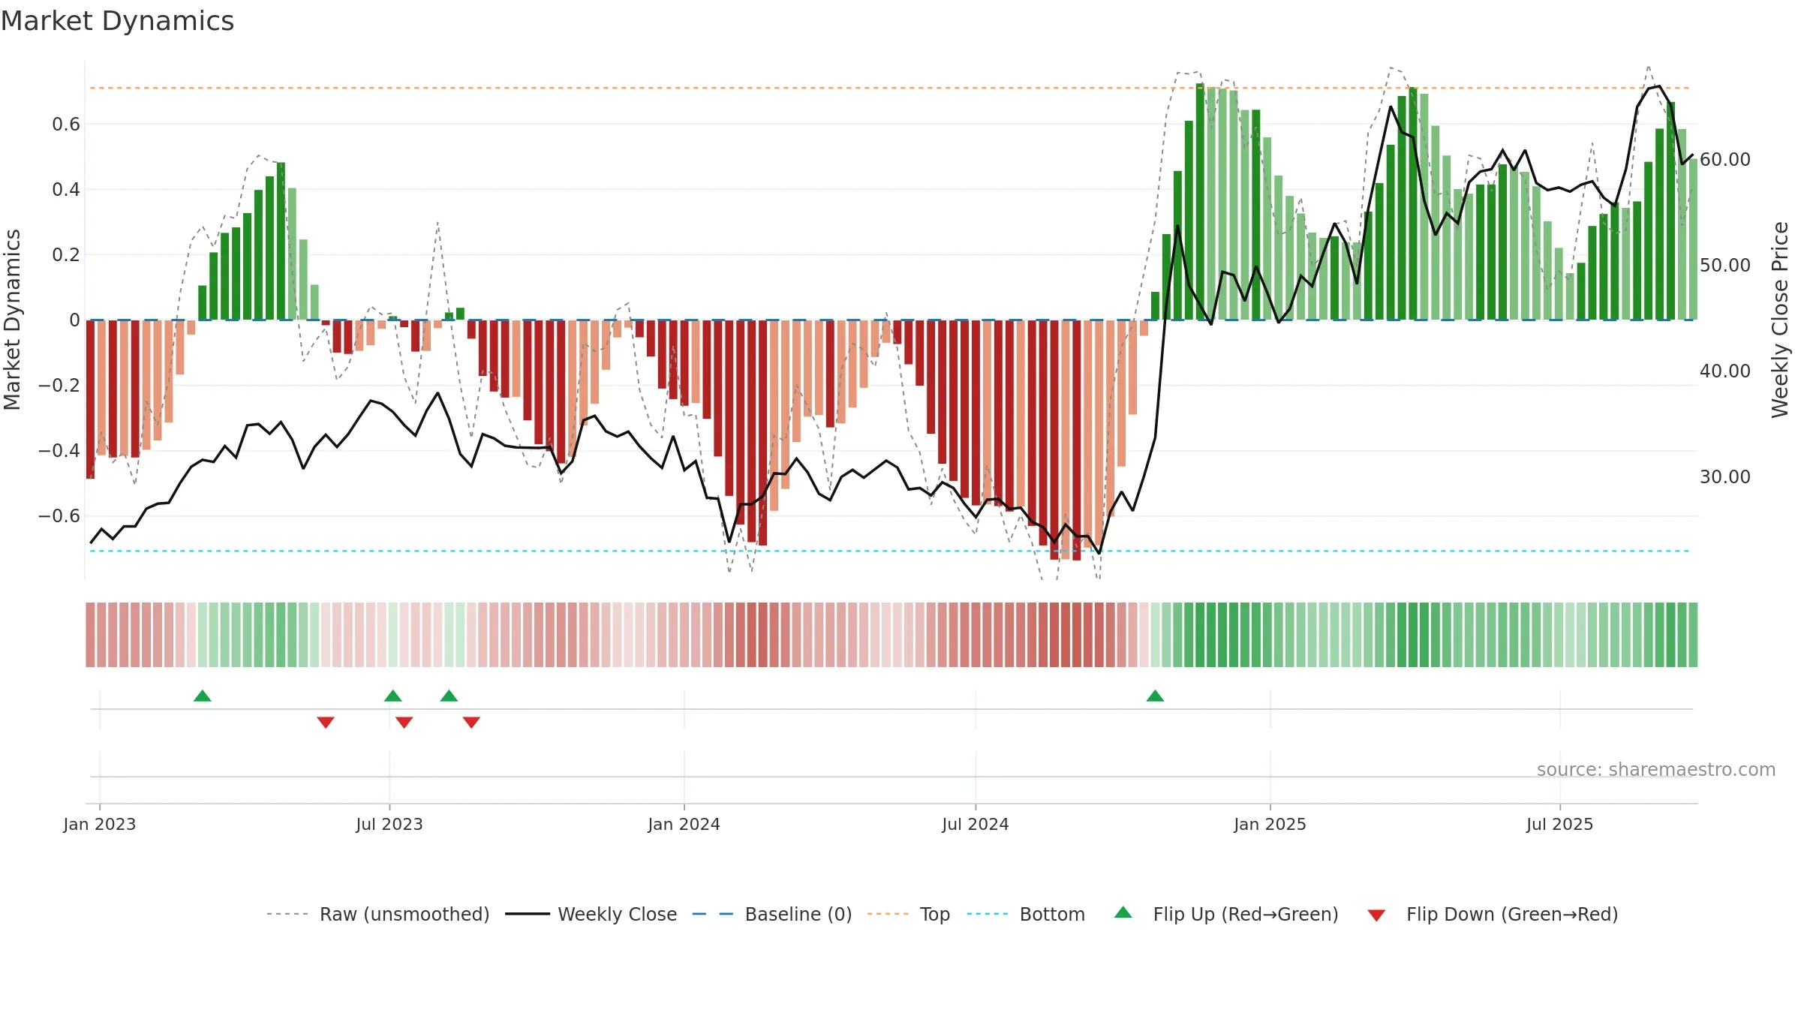Screen dimensions: 1801x1013
Task: Click the 60.00 price axis label
Action: click(1725, 160)
